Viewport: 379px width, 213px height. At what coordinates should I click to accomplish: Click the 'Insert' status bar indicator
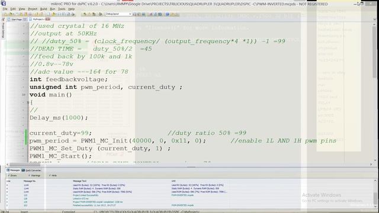click(x=24, y=212)
